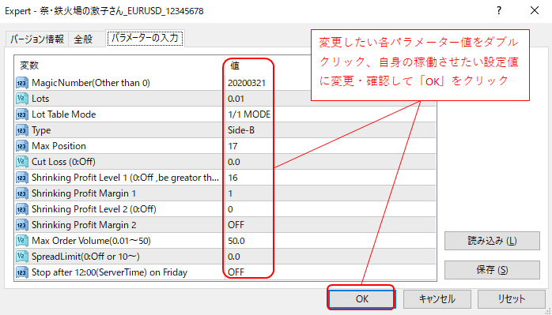The height and width of the screenshot is (315, 552).
Task: Click the SpreadLimit(0:Off or 10~) label
Action: (x=85, y=257)
